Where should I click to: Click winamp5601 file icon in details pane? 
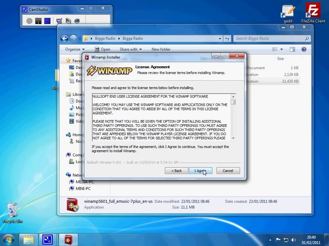click(x=73, y=205)
